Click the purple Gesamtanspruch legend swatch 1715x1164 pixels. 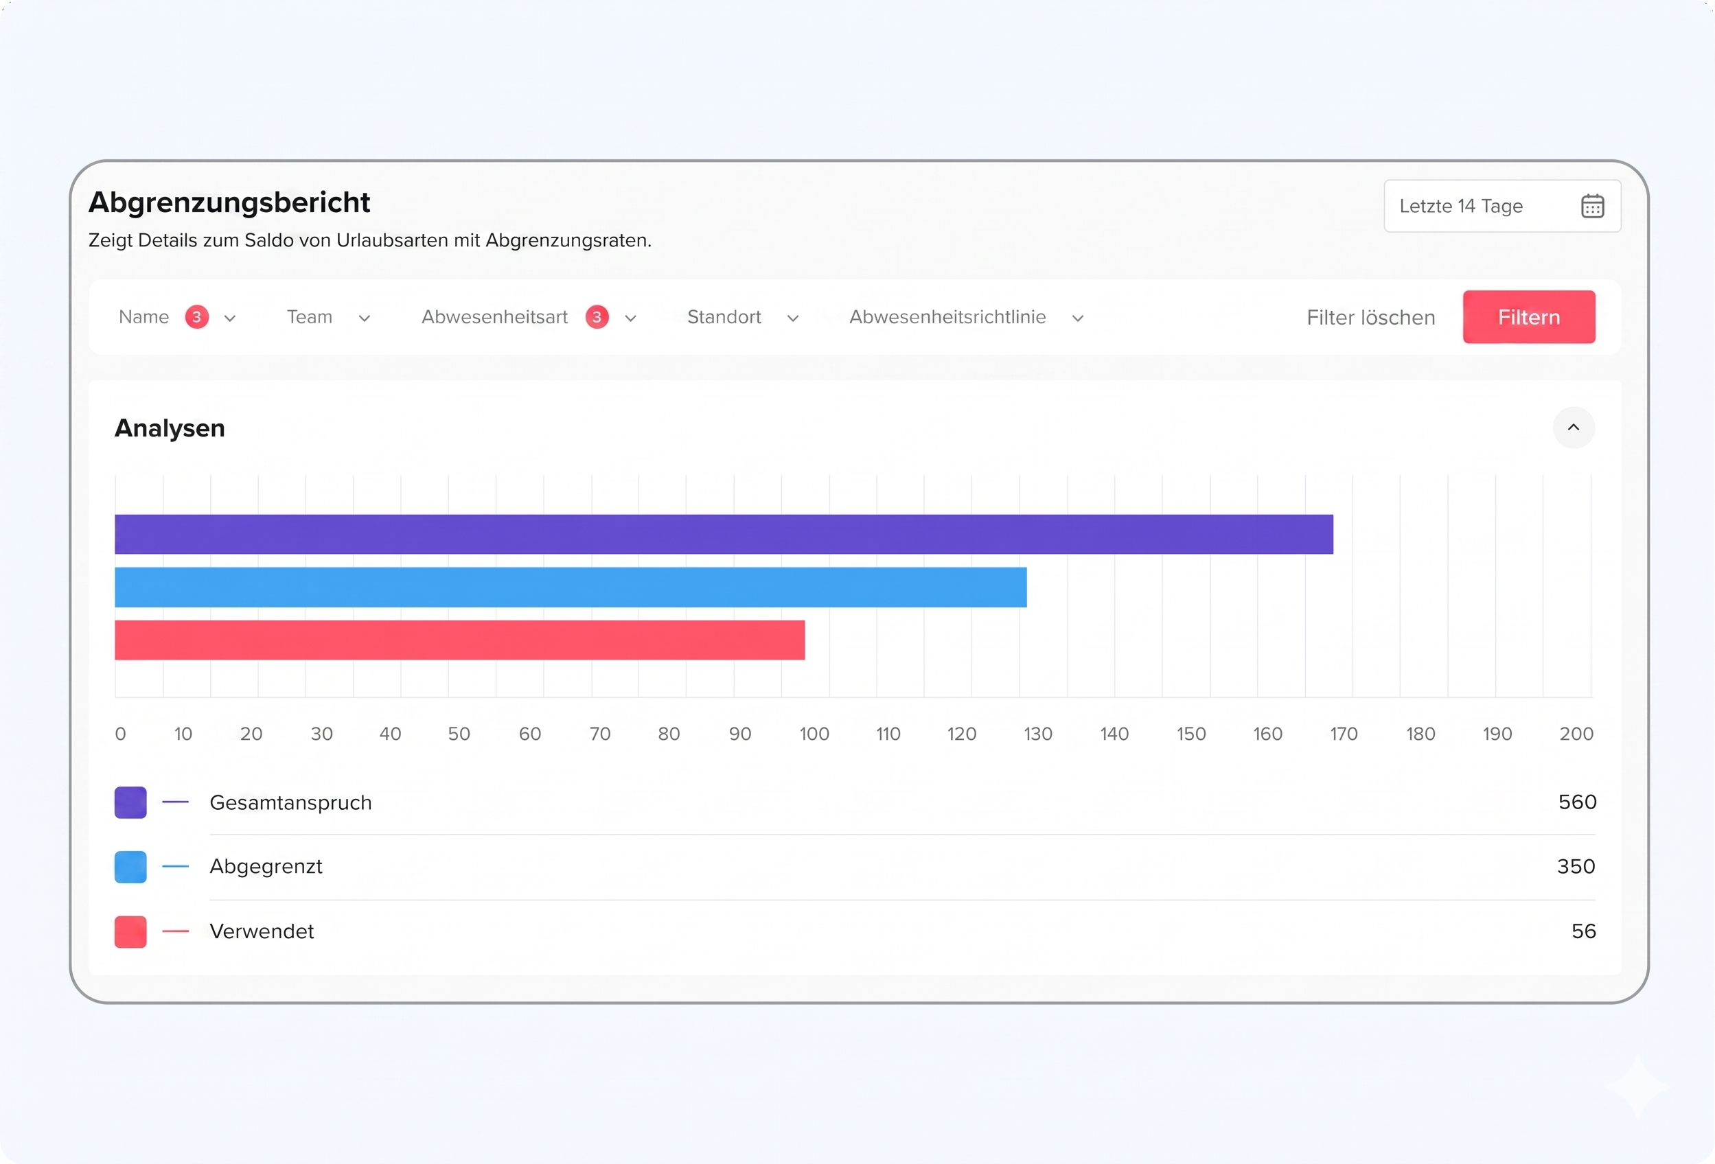coord(130,802)
